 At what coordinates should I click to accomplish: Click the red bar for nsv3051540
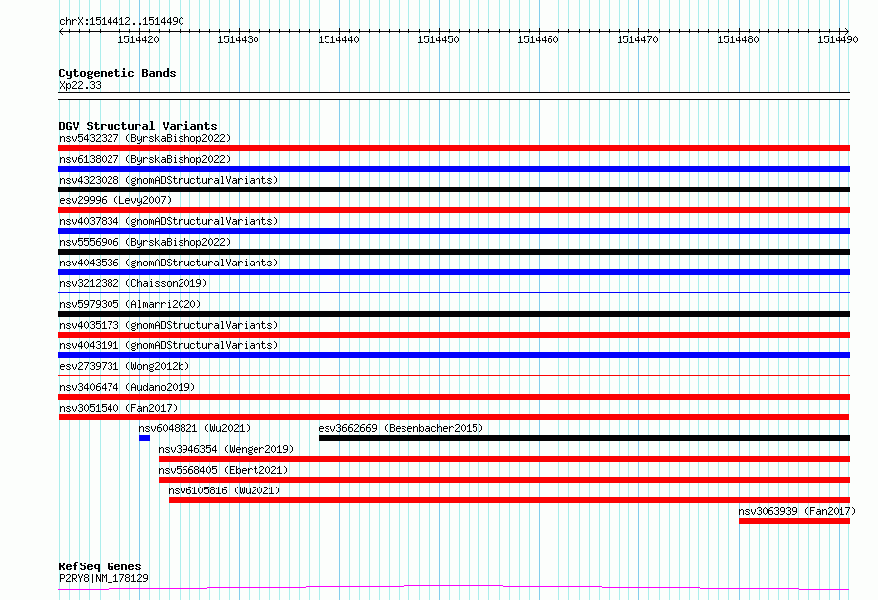pos(454,417)
